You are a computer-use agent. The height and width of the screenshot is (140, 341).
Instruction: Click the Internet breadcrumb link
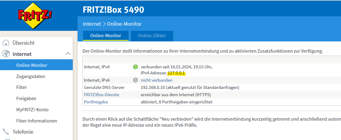coord(92,24)
